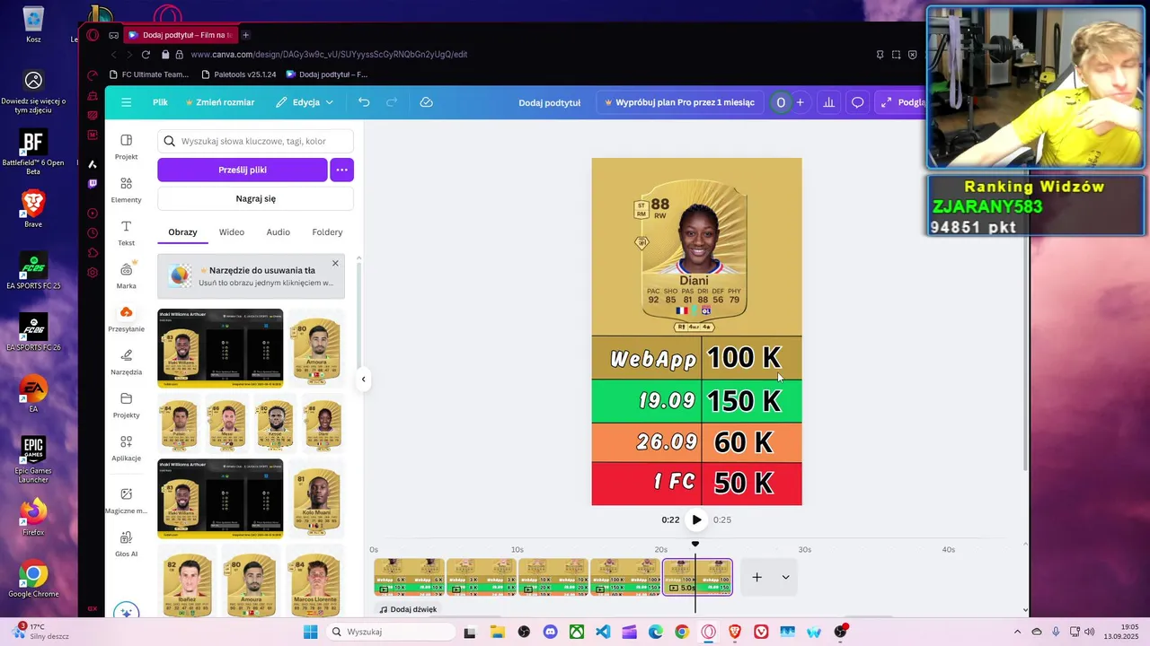Open Visual Studio Code from the taskbar
1150x646 pixels.
(603, 632)
